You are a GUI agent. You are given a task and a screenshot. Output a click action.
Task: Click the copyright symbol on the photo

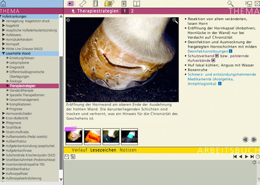tap(68, 20)
